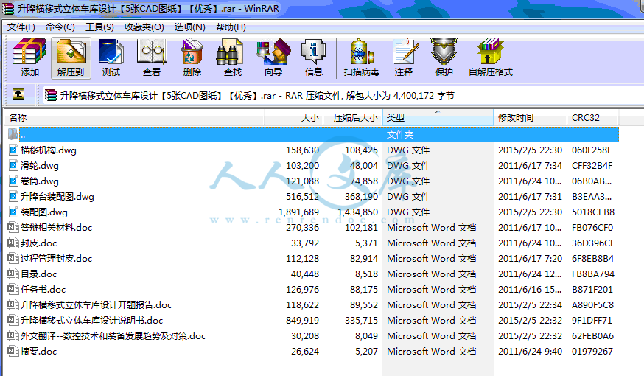The image size is (644, 376).
Task: Click the DWG icon of 滑轮.dwg
Action: point(13,166)
